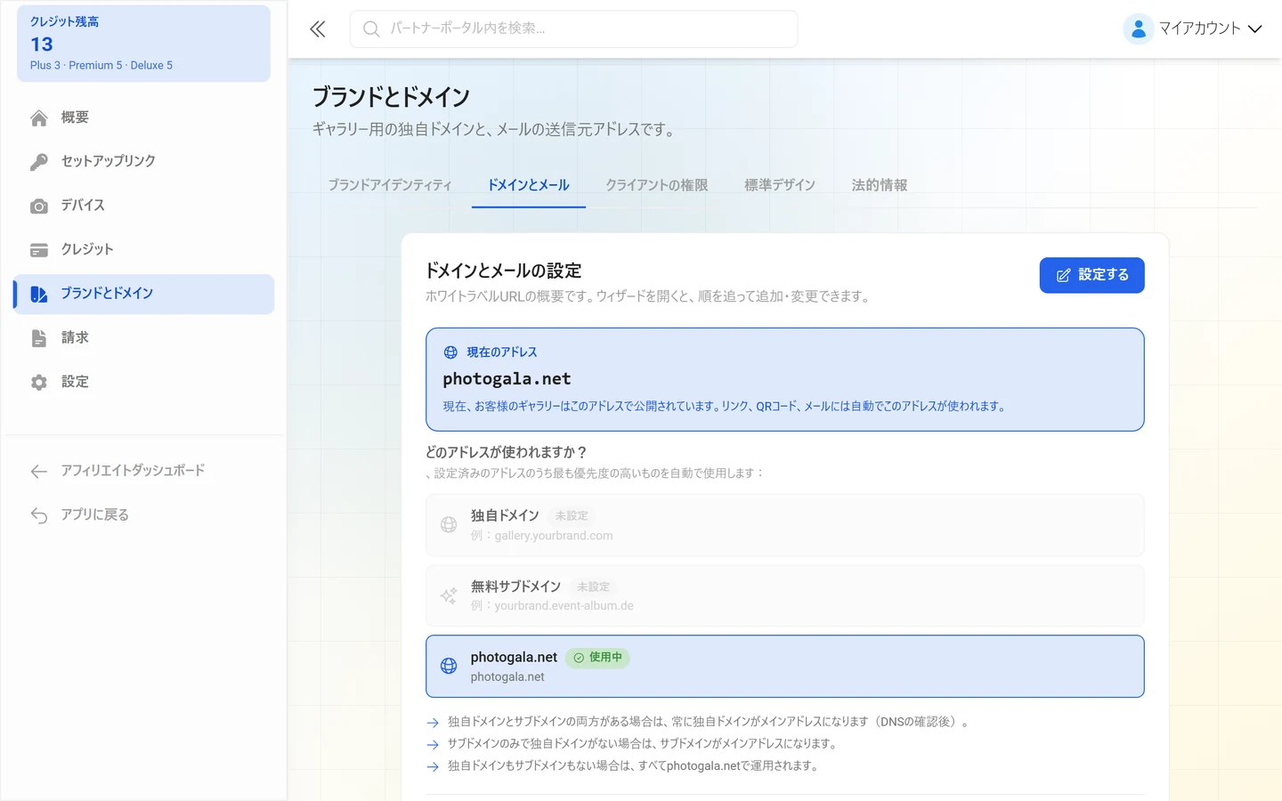Click アプリに戻る link
Screen dimensions: 1282x801
click(x=143, y=515)
